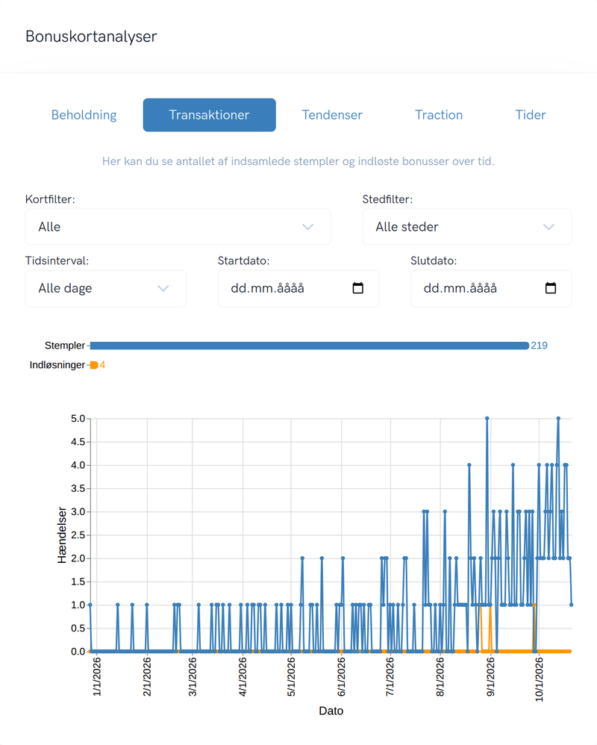
Task: Show the Tider tab
Action: [x=531, y=115]
